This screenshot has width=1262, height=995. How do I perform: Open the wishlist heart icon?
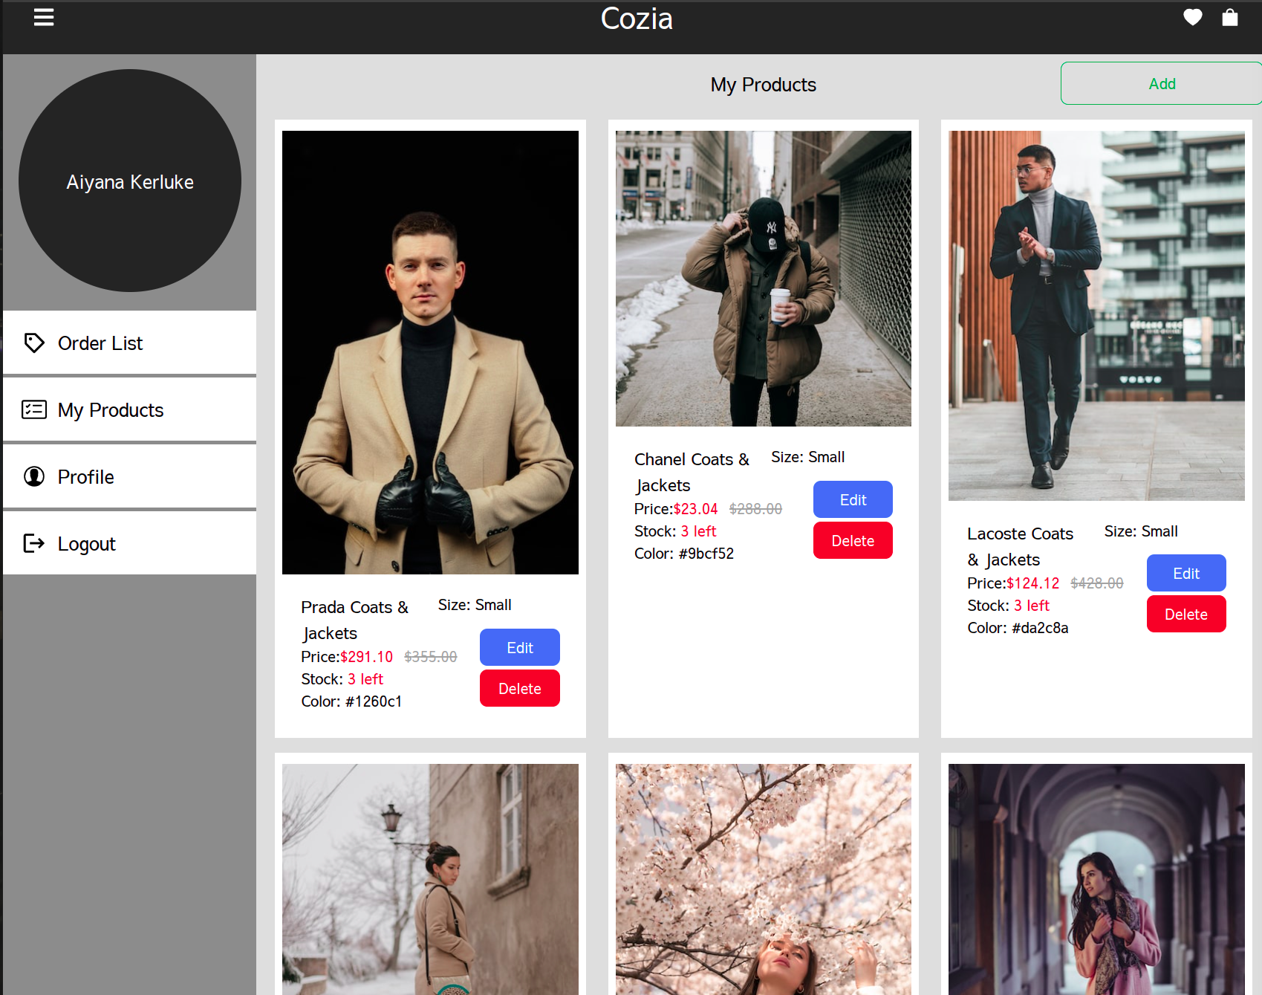(x=1193, y=17)
